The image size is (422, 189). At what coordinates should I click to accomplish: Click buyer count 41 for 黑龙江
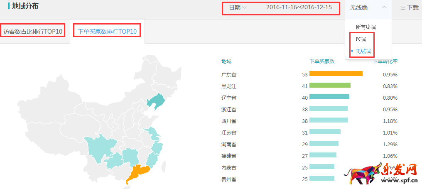(x=305, y=86)
